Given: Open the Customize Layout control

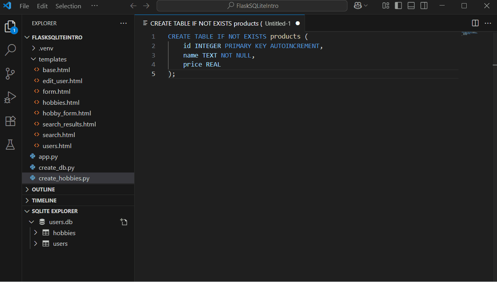Looking at the screenshot, I should [385, 6].
